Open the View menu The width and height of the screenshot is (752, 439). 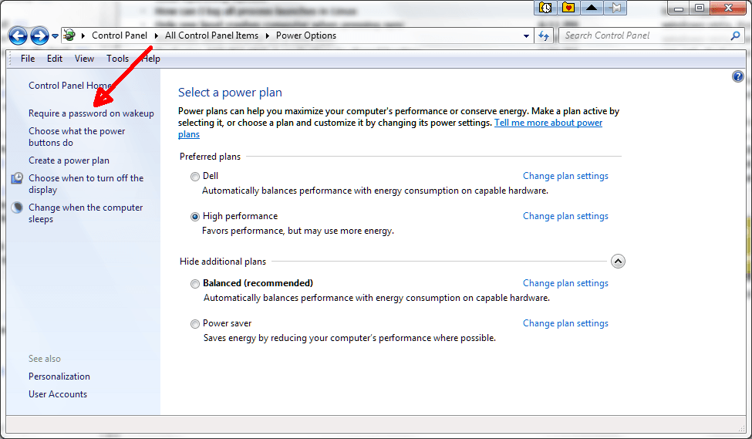[84, 59]
